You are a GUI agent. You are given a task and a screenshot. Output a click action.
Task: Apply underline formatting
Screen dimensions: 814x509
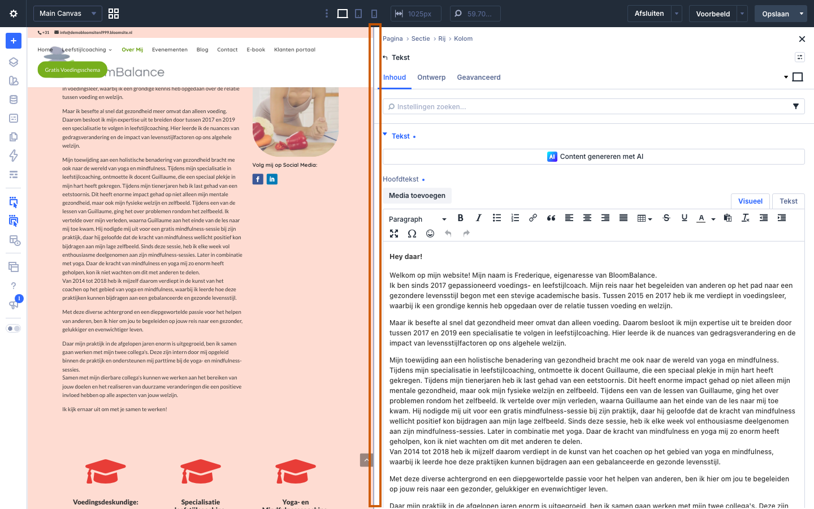coord(684,218)
